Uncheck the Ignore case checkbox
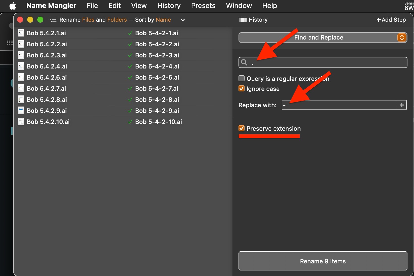414x276 pixels. [242, 88]
